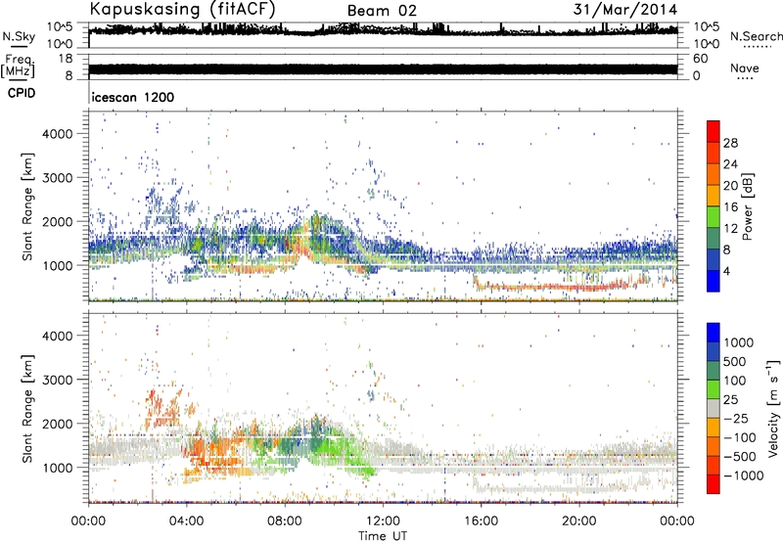This screenshot has width=783, height=542.
Task: Click the "60" tick on the Nave axis
Action: [700, 59]
